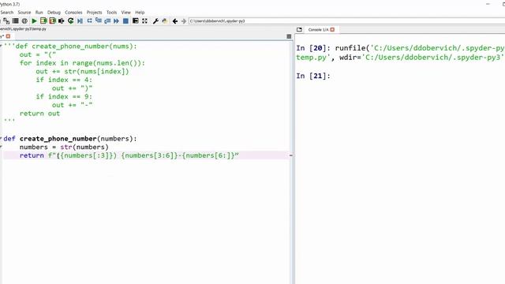Click the return f-string code line
The width and height of the screenshot is (505, 284).
point(129,155)
